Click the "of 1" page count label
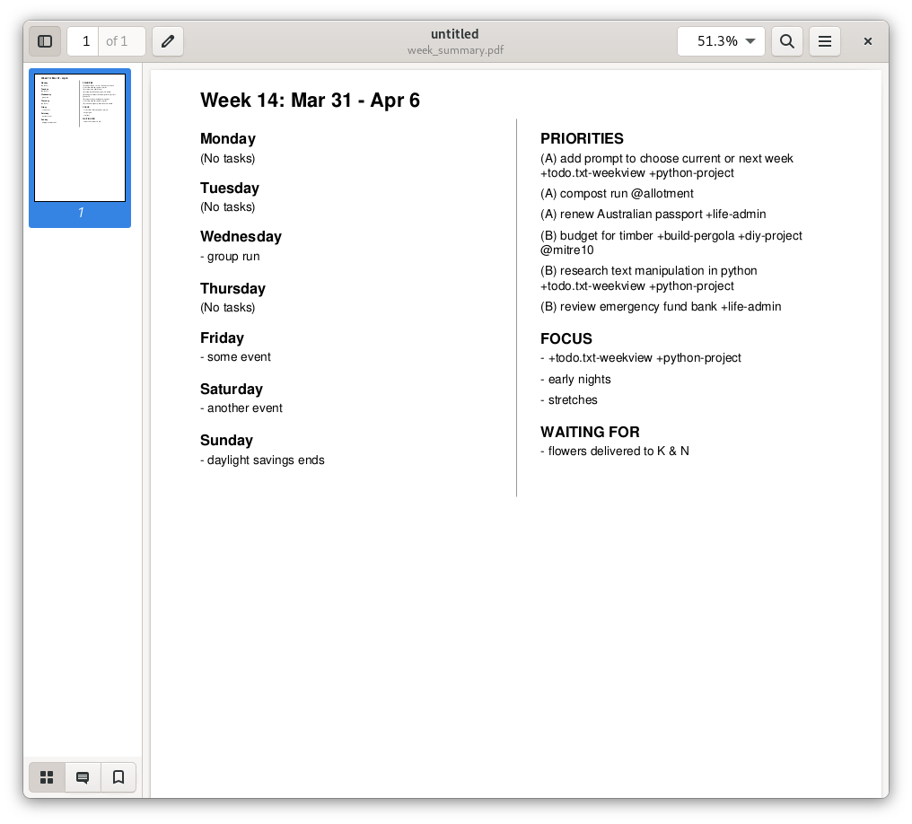 [118, 41]
